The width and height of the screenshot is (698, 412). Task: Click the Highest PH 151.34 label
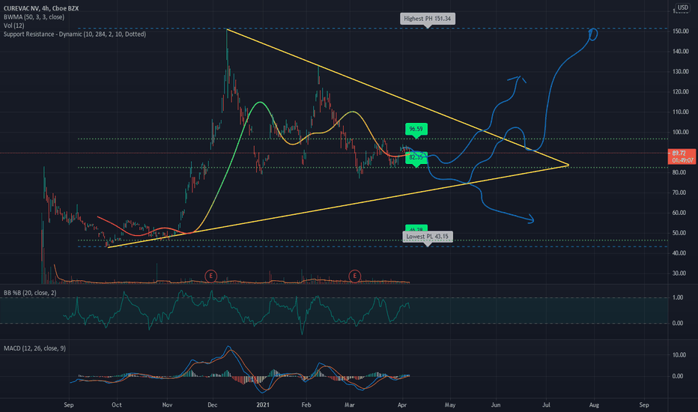(428, 19)
